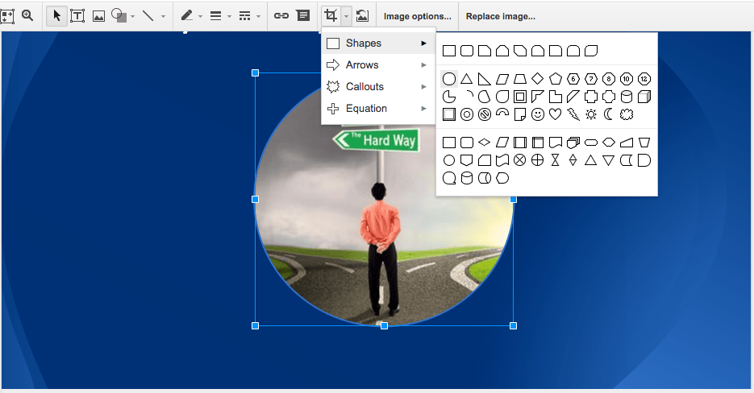The width and height of the screenshot is (754, 393).
Task: Pick the decagon labeled 10
Action: pyautogui.click(x=627, y=79)
